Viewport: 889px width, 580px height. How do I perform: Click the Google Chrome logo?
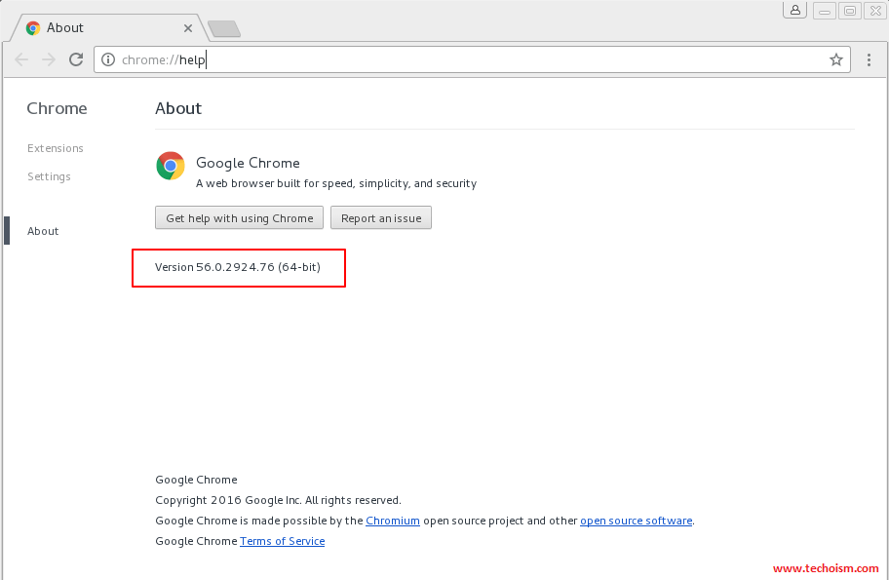(x=171, y=166)
